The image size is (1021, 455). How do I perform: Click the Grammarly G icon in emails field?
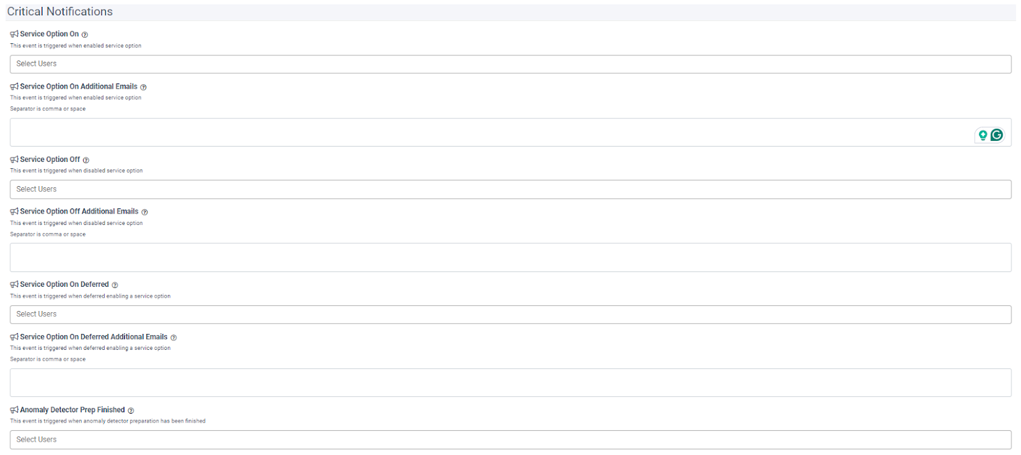click(997, 135)
